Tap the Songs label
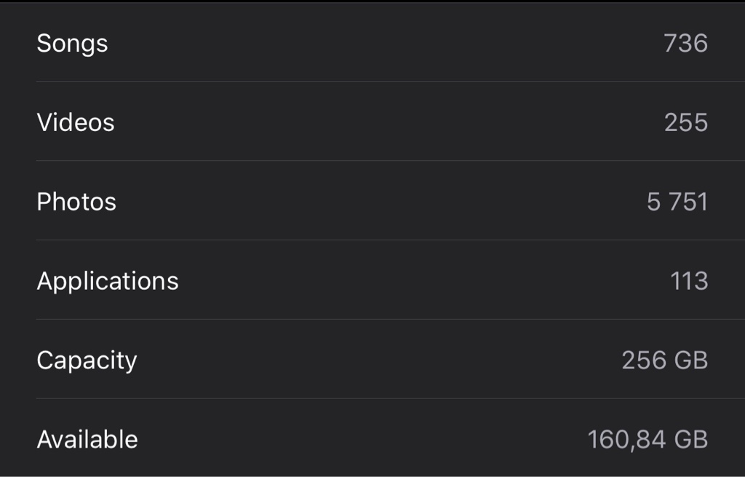 tap(72, 44)
